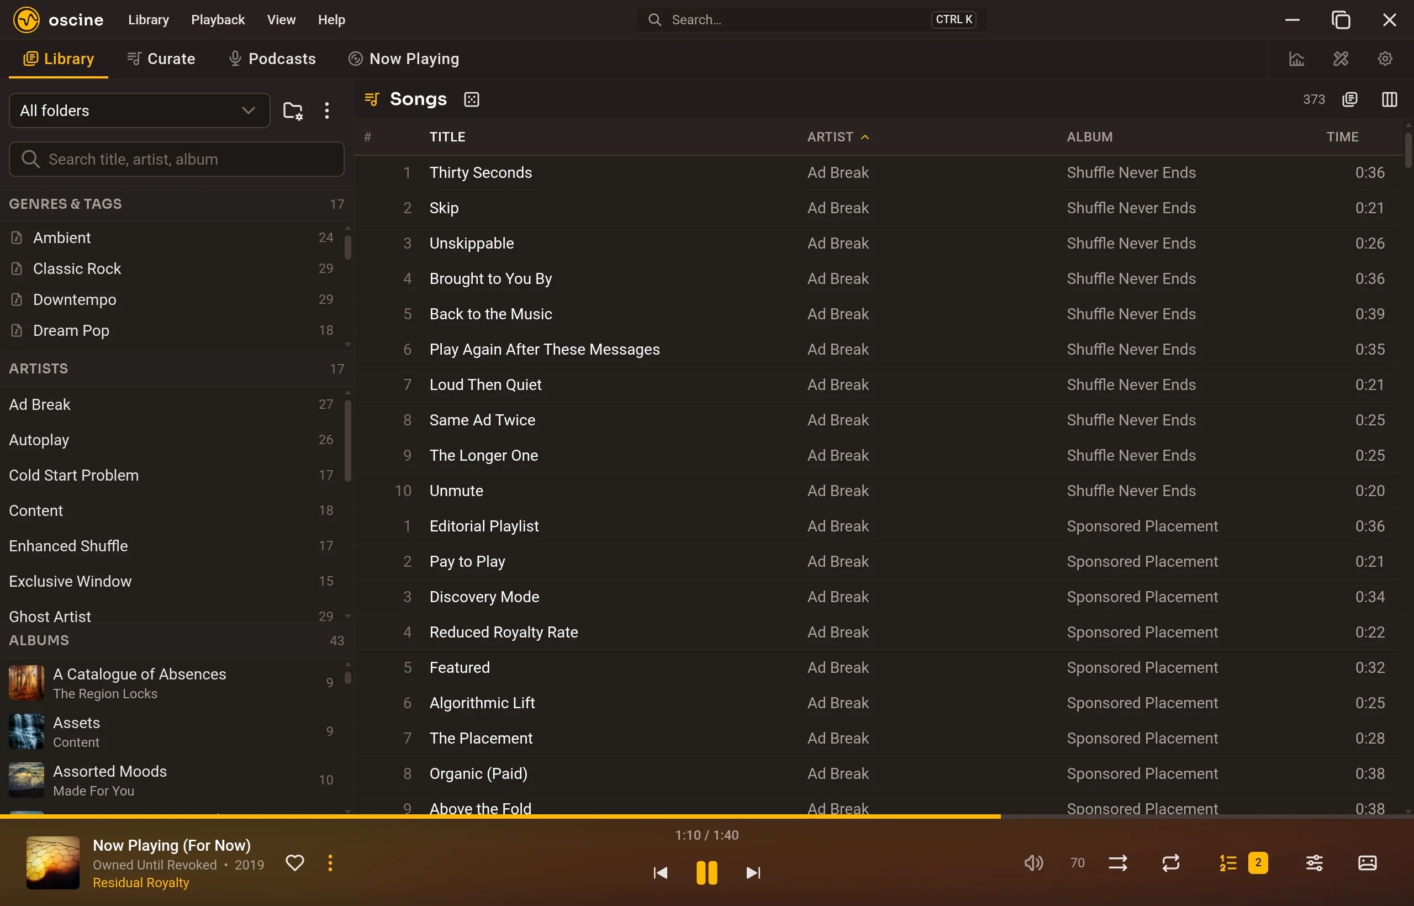The width and height of the screenshot is (1414, 906).
Task: Switch to the Podcasts tab
Action: (x=272, y=59)
